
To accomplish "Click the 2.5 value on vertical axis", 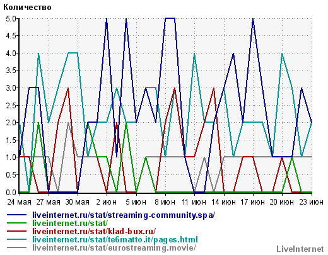I will tap(11, 106).
